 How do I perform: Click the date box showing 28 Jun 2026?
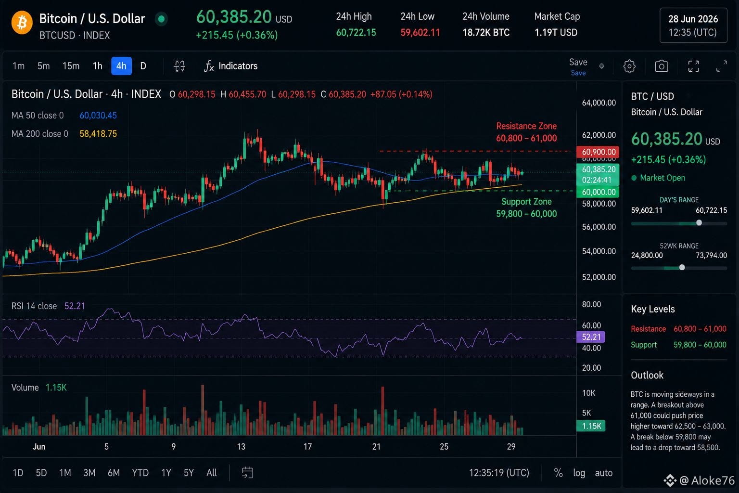tap(693, 26)
